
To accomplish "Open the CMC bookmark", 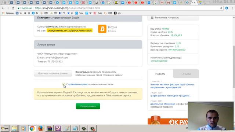I will [x=44, y=13].
